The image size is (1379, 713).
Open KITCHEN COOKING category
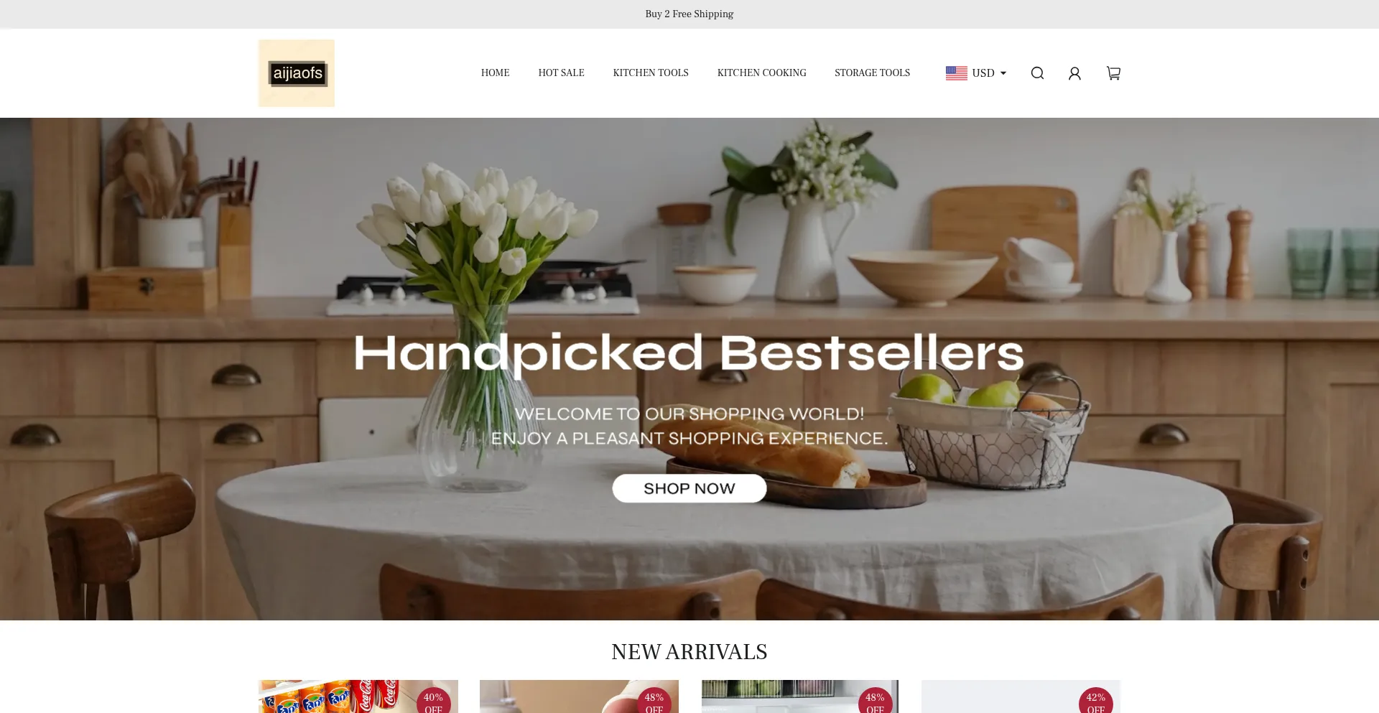(x=761, y=73)
